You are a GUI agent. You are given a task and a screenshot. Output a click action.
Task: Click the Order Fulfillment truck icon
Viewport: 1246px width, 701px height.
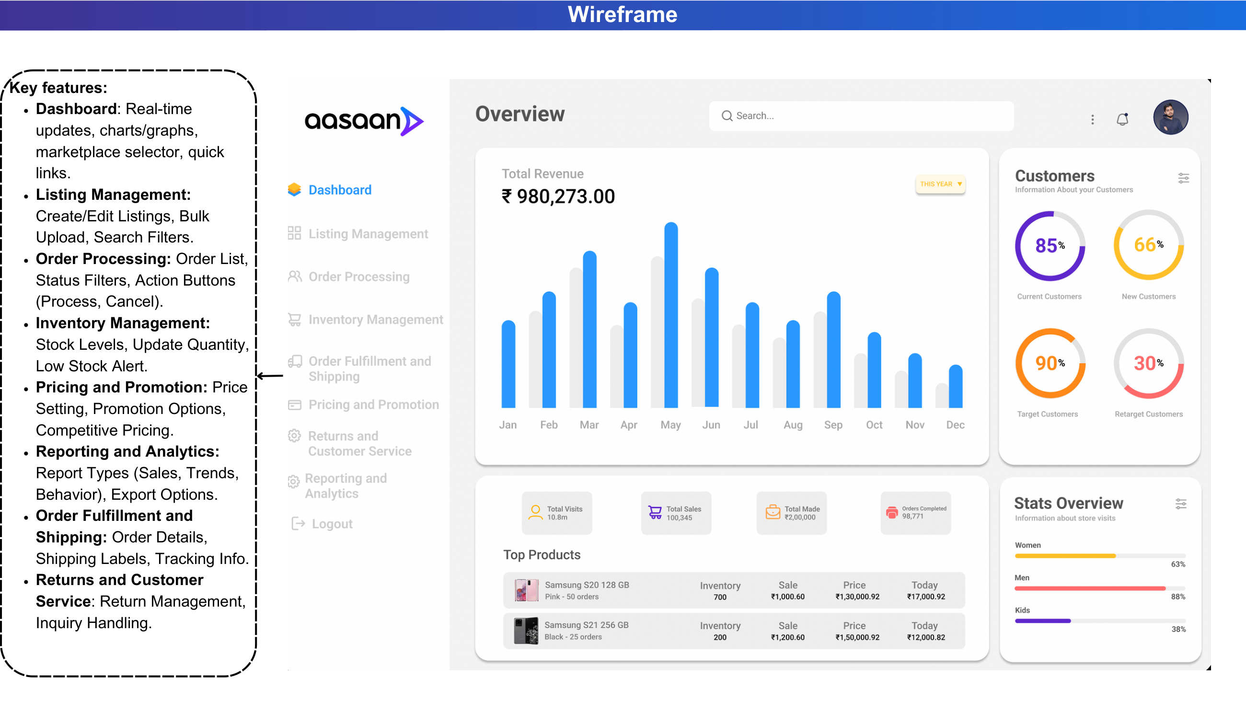pos(294,362)
